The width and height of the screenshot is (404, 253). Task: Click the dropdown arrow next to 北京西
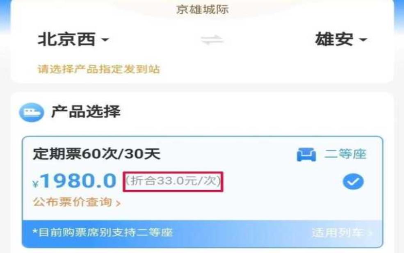point(105,40)
